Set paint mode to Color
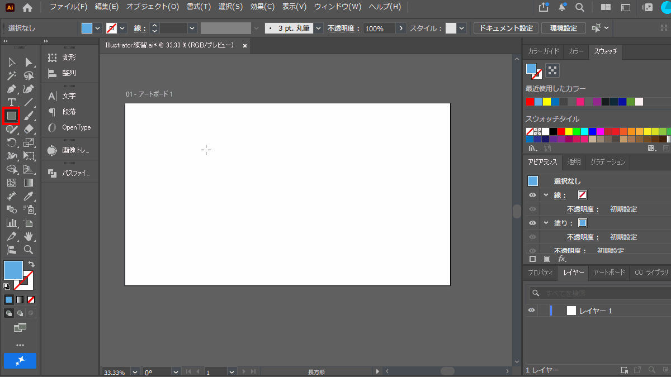The width and height of the screenshot is (671, 377). point(8,299)
